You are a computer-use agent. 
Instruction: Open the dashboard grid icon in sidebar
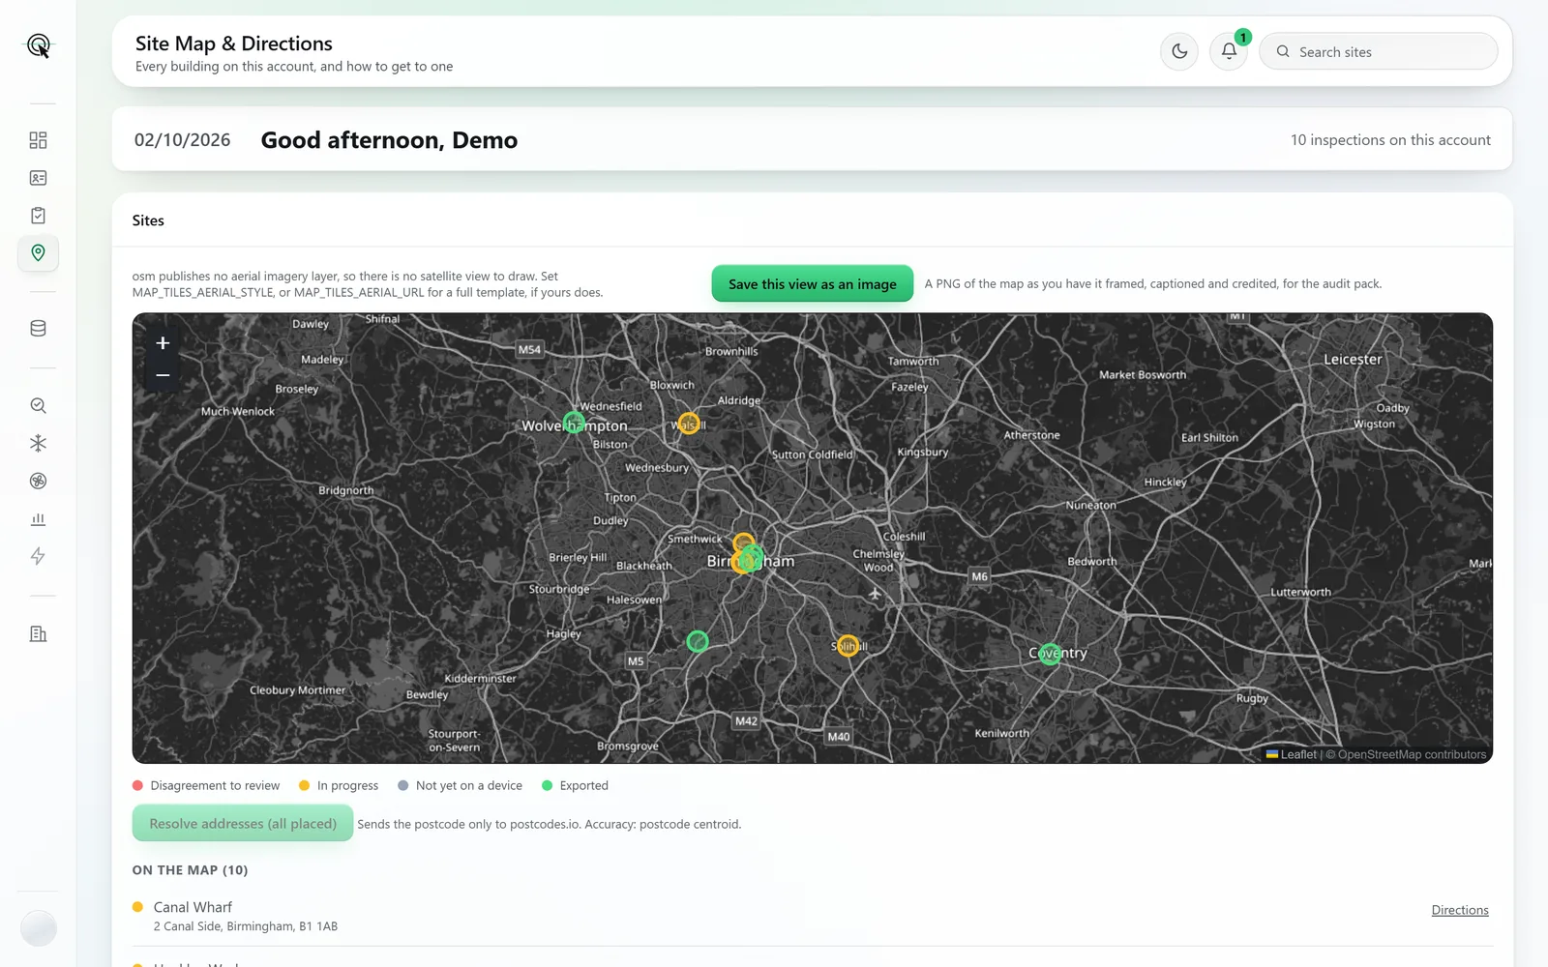[38, 140]
